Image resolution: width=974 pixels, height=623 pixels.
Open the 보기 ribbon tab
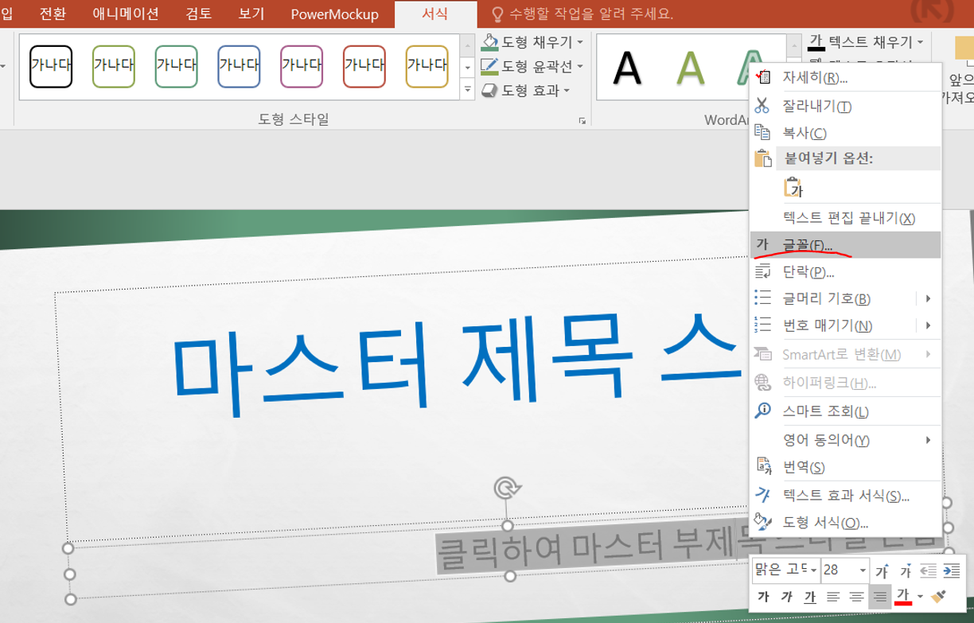pyautogui.click(x=251, y=14)
